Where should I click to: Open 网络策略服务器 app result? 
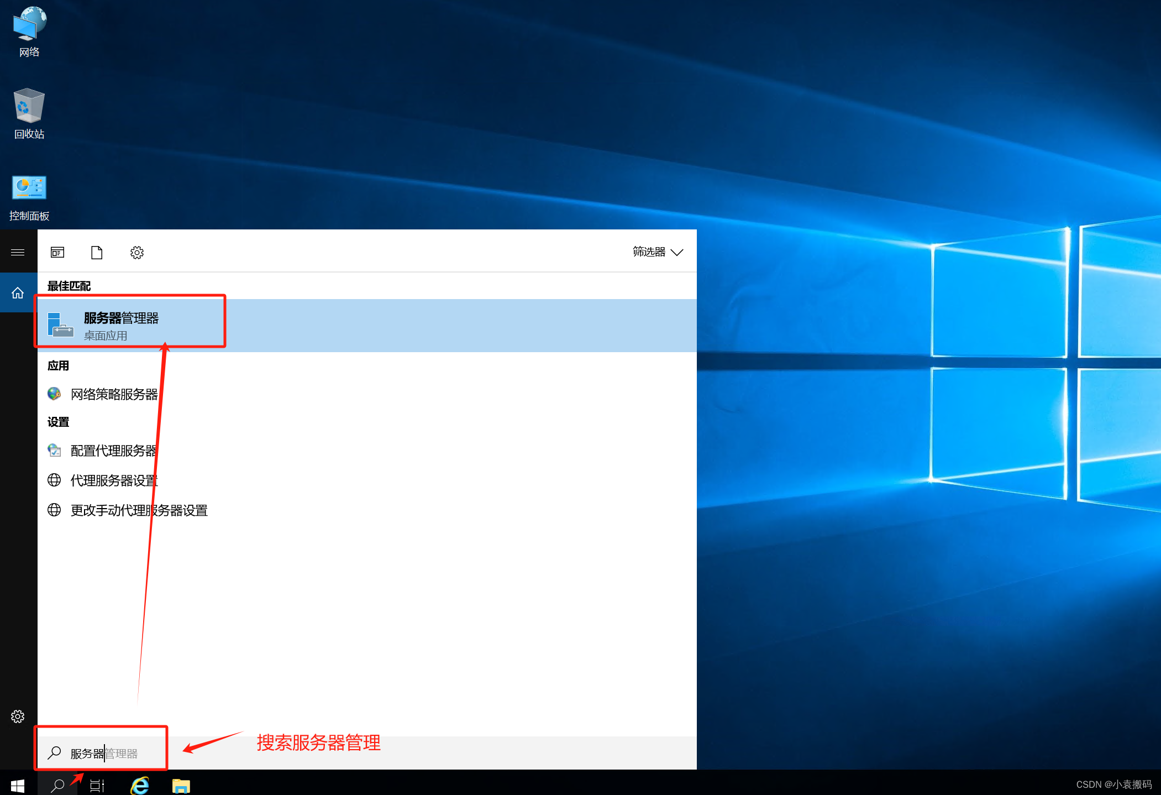pos(367,394)
